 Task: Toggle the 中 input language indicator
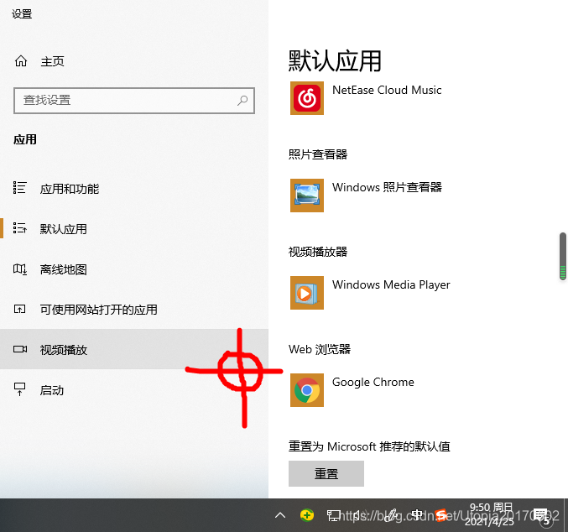coord(417,514)
